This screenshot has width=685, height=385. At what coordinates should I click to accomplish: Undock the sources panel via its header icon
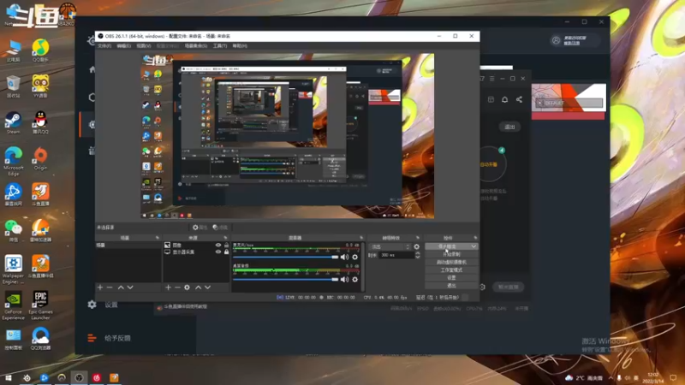[x=225, y=238]
